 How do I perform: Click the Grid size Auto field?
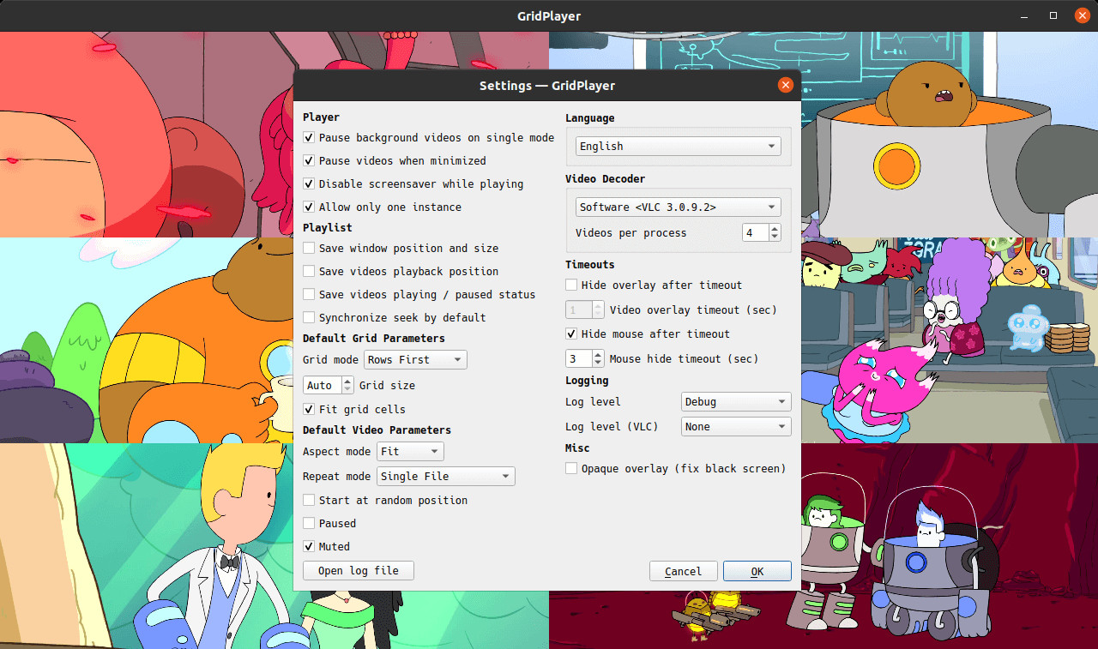tap(322, 385)
